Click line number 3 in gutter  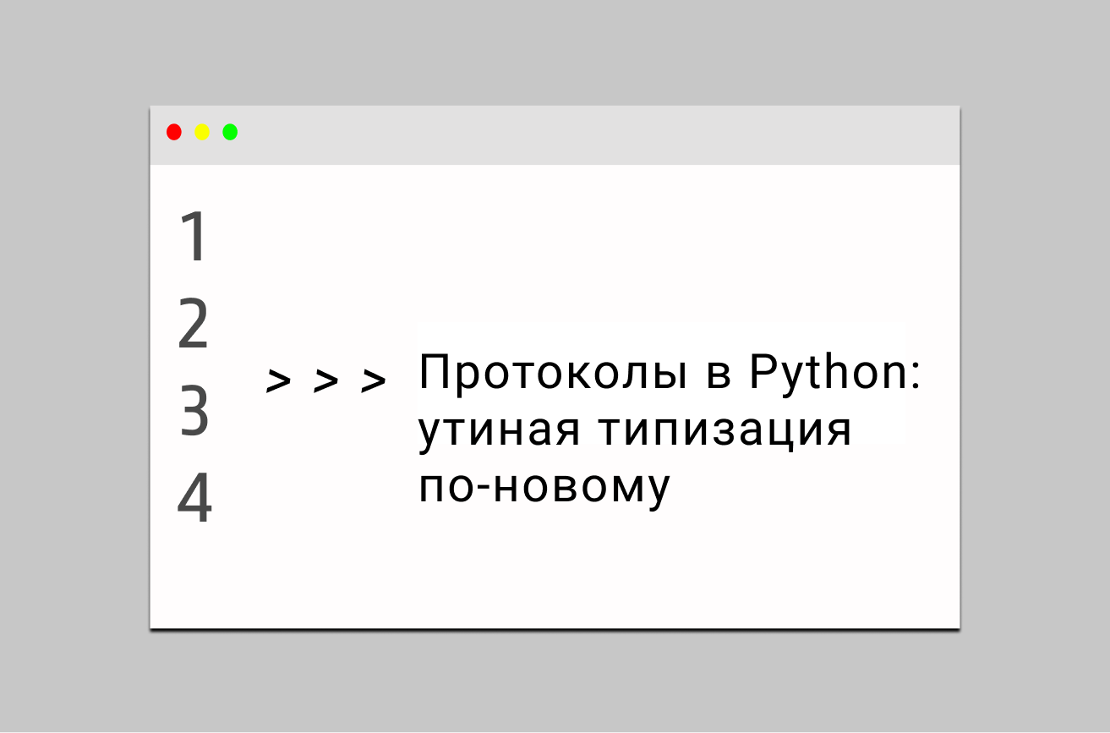(194, 412)
